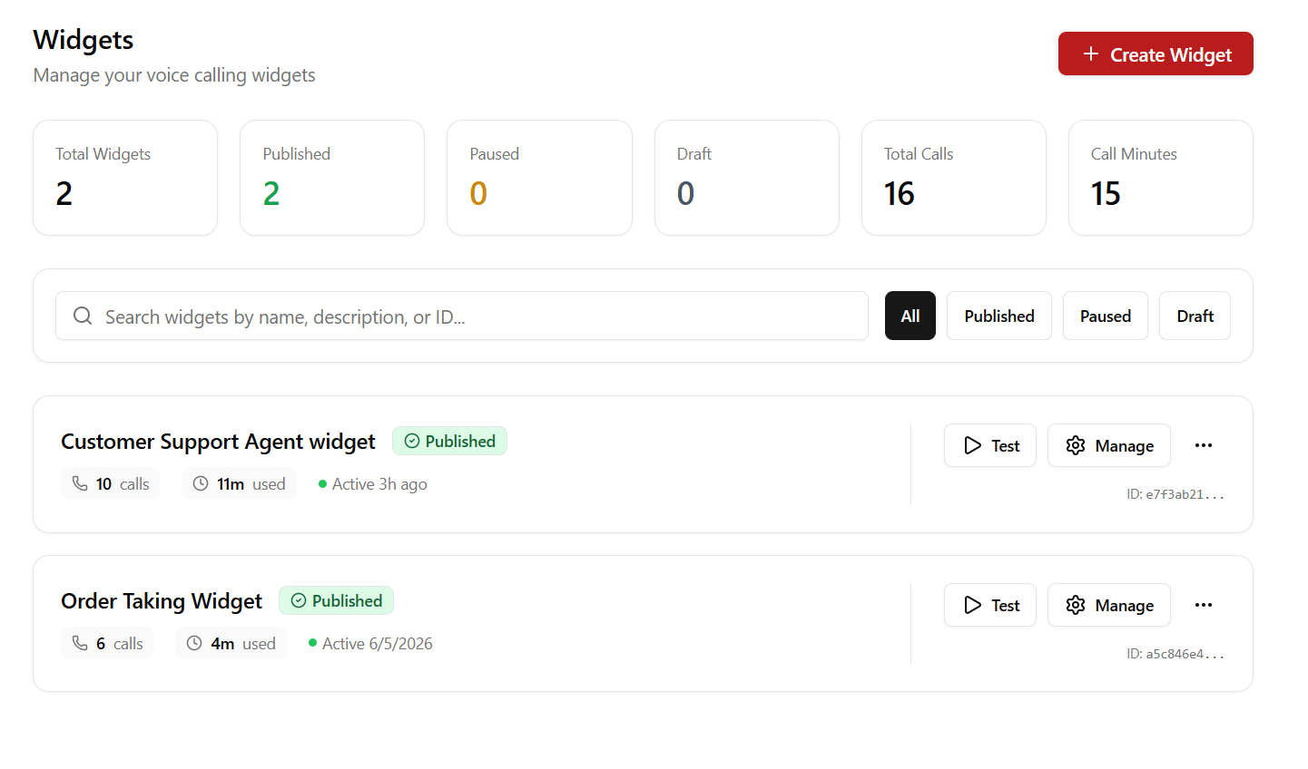The image size is (1308, 769).
Task: Click green status dot beside Active 6/5/2026
Action: point(312,643)
